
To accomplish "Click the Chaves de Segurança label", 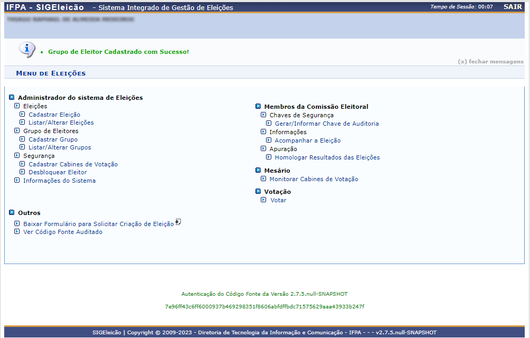I will (x=301, y=115).
